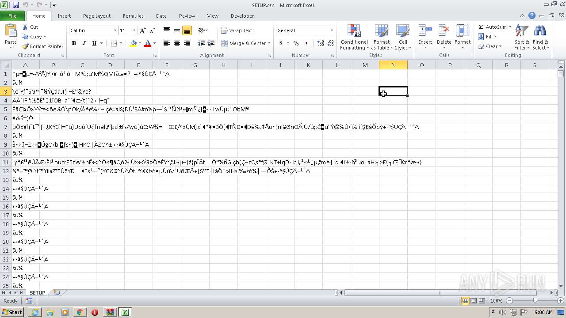Image resolution: width=566 pixels, height=318 pixels.
Task: Click zoom in plus button
Action: (560, 301)
